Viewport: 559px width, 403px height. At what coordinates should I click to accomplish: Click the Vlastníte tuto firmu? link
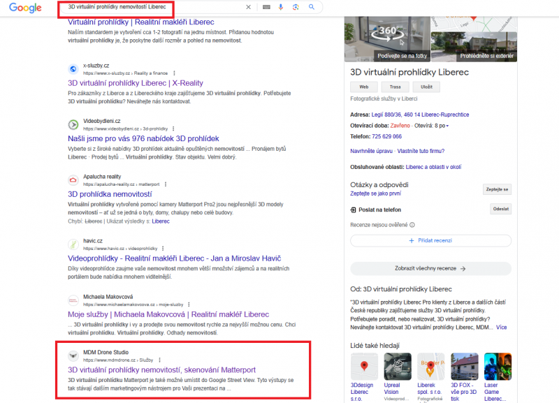(x=421, y=151)
